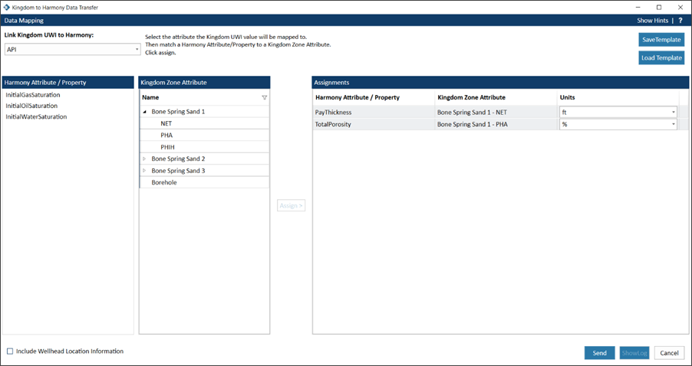The width and height of the screenshot is (692, 366).
Task: Select the TotalPorosity assignment row
Action: point(374,124)
